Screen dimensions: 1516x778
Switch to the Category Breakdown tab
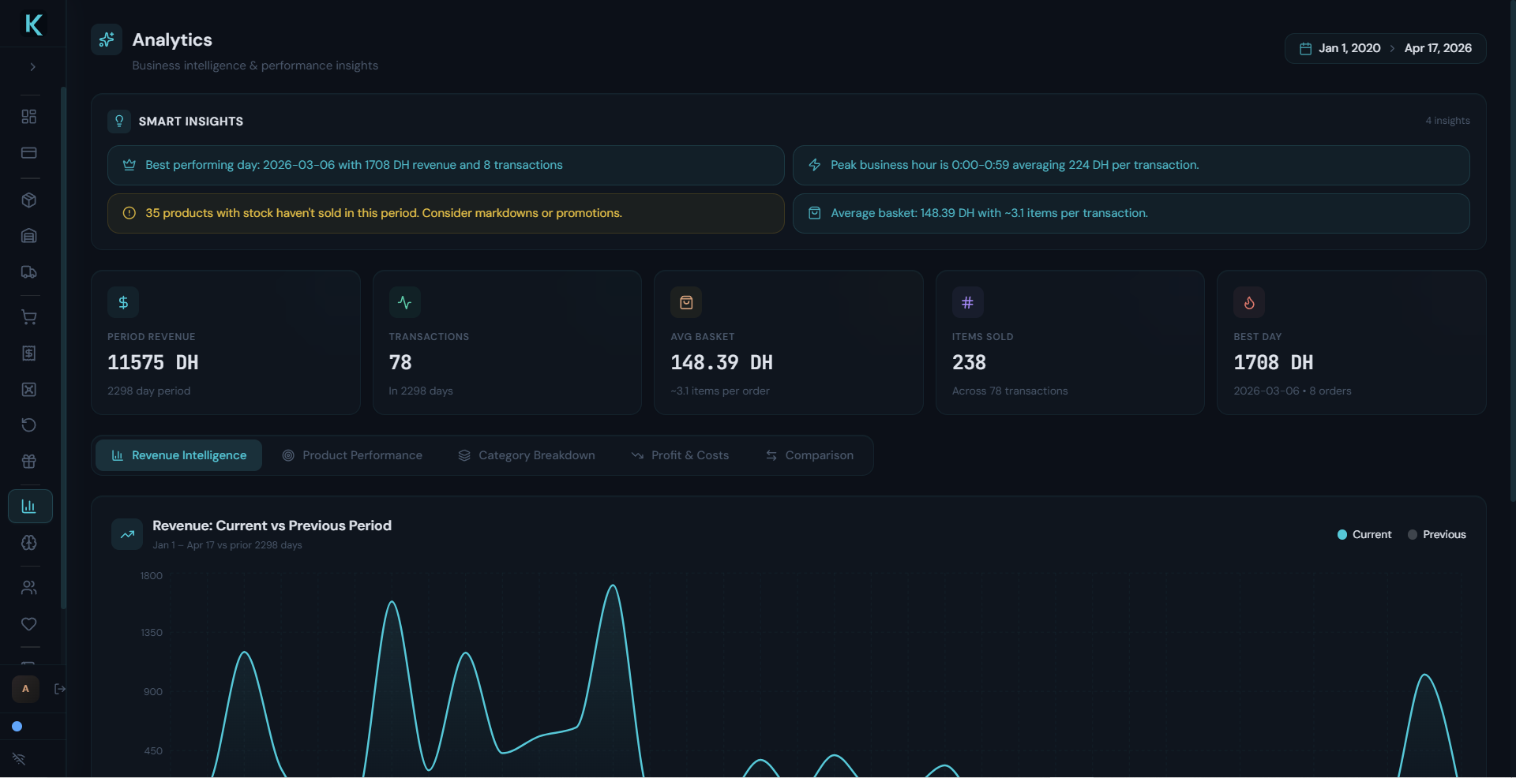point(527,455)
